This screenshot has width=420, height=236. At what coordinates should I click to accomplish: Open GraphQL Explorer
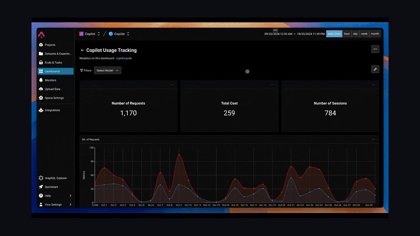click(x=56, y=178)
